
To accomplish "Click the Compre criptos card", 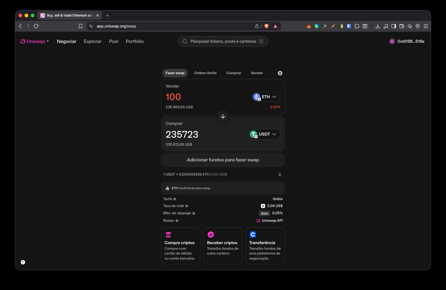I will pos(181,246).
